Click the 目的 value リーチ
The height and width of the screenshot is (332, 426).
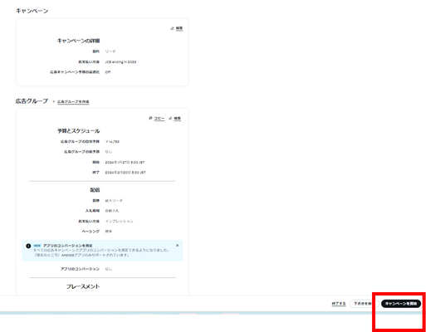[x=110, y=51]
